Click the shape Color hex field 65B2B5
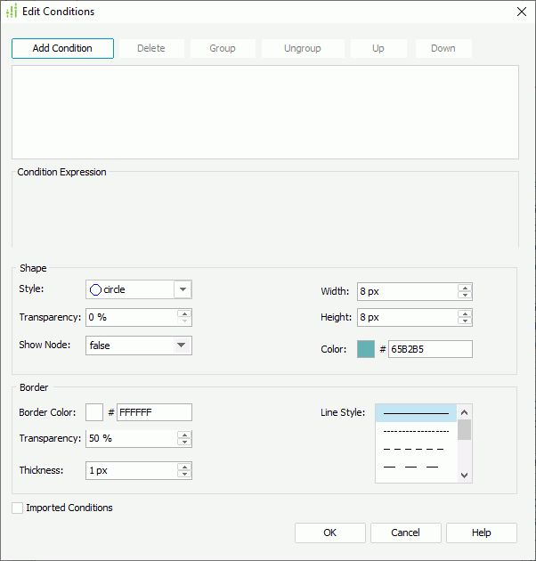Image resolution: width=536 pixels, height=561 pixels. coord(430,349)
